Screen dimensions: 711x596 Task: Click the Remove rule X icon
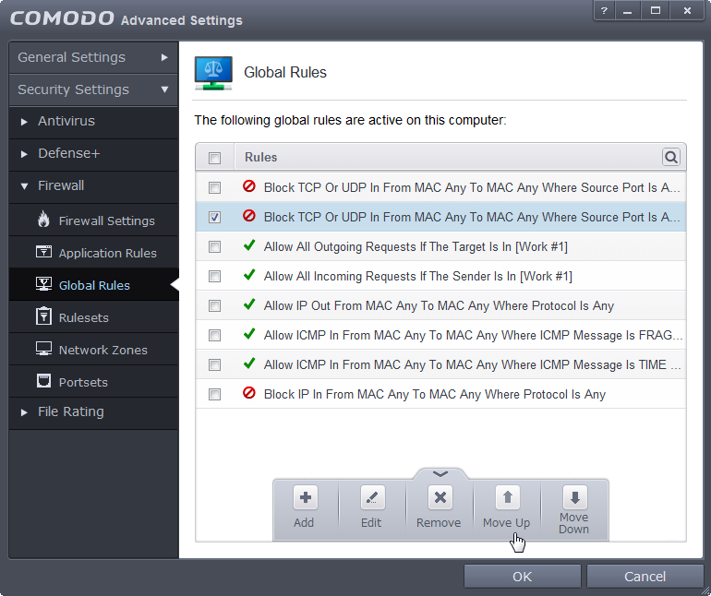tap(440, 498)
